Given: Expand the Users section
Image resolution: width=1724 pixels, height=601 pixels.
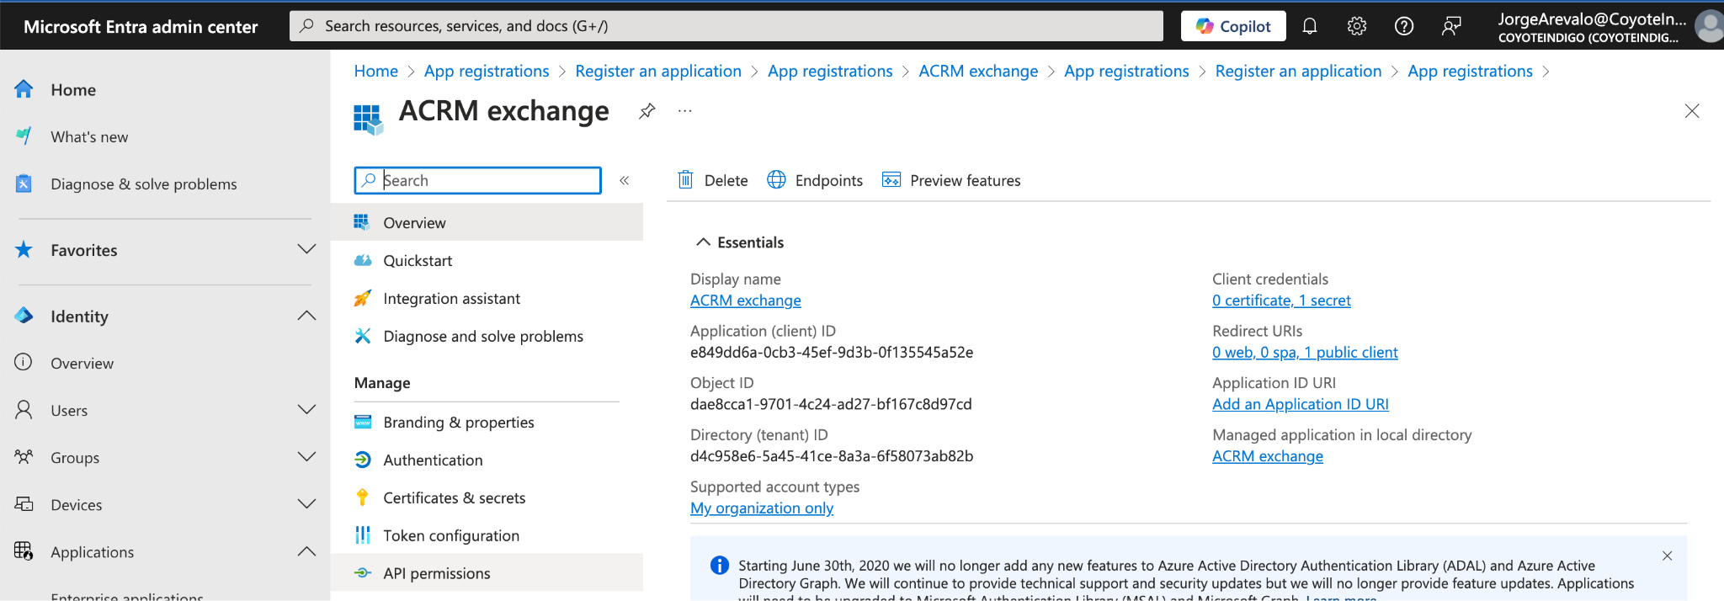Looking at the screenshot, I should coord(306,410).
